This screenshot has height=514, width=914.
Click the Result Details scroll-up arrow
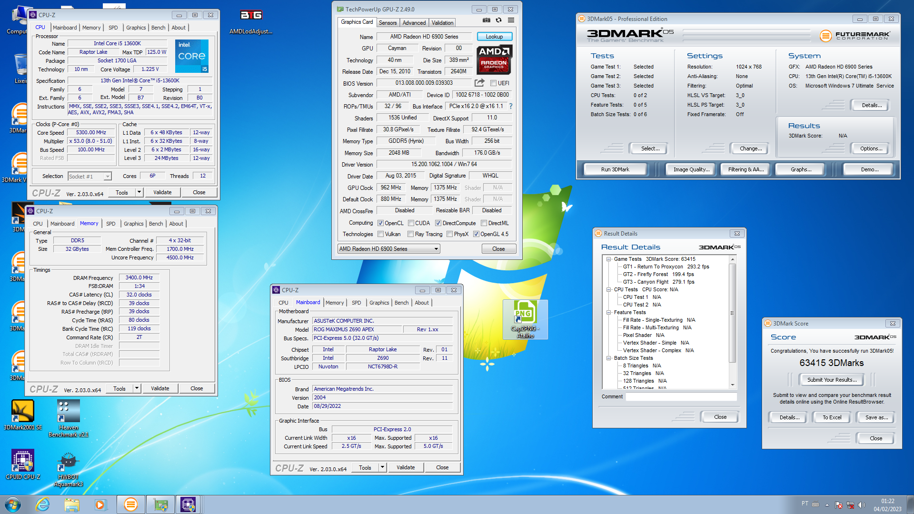732,259
